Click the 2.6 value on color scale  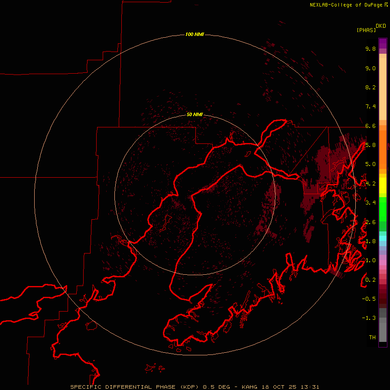coord(370,222)
